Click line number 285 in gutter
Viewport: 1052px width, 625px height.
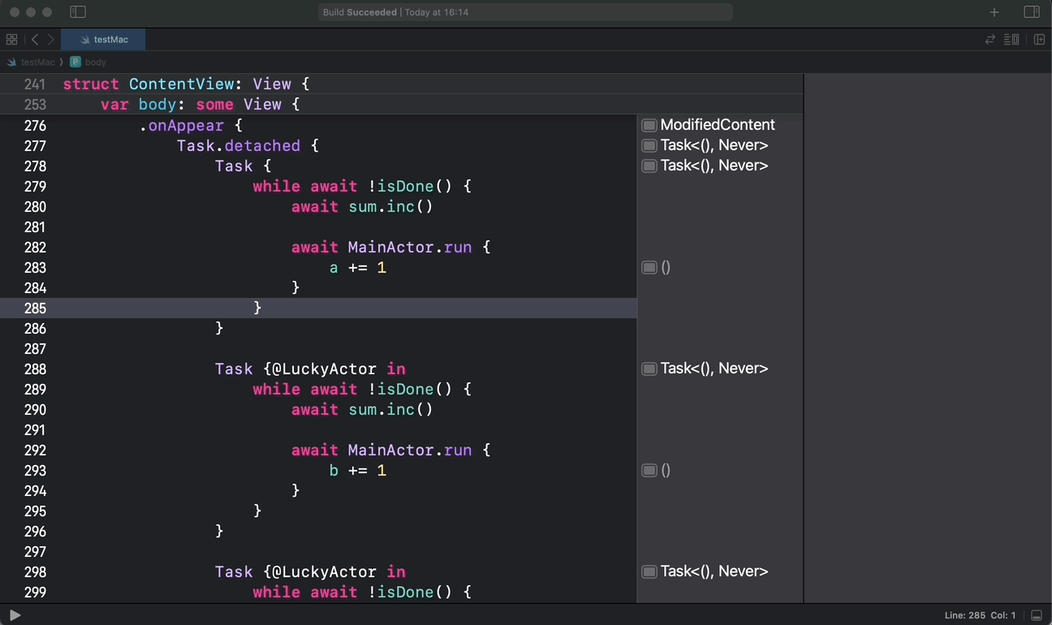pyautogui.click(x=35, y=308)
